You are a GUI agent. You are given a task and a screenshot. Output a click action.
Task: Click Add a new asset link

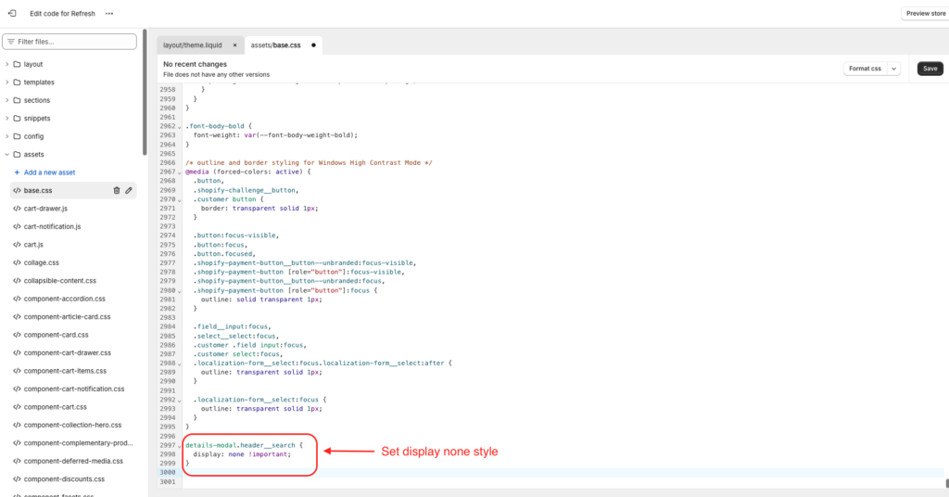click(x=44, y=172)
